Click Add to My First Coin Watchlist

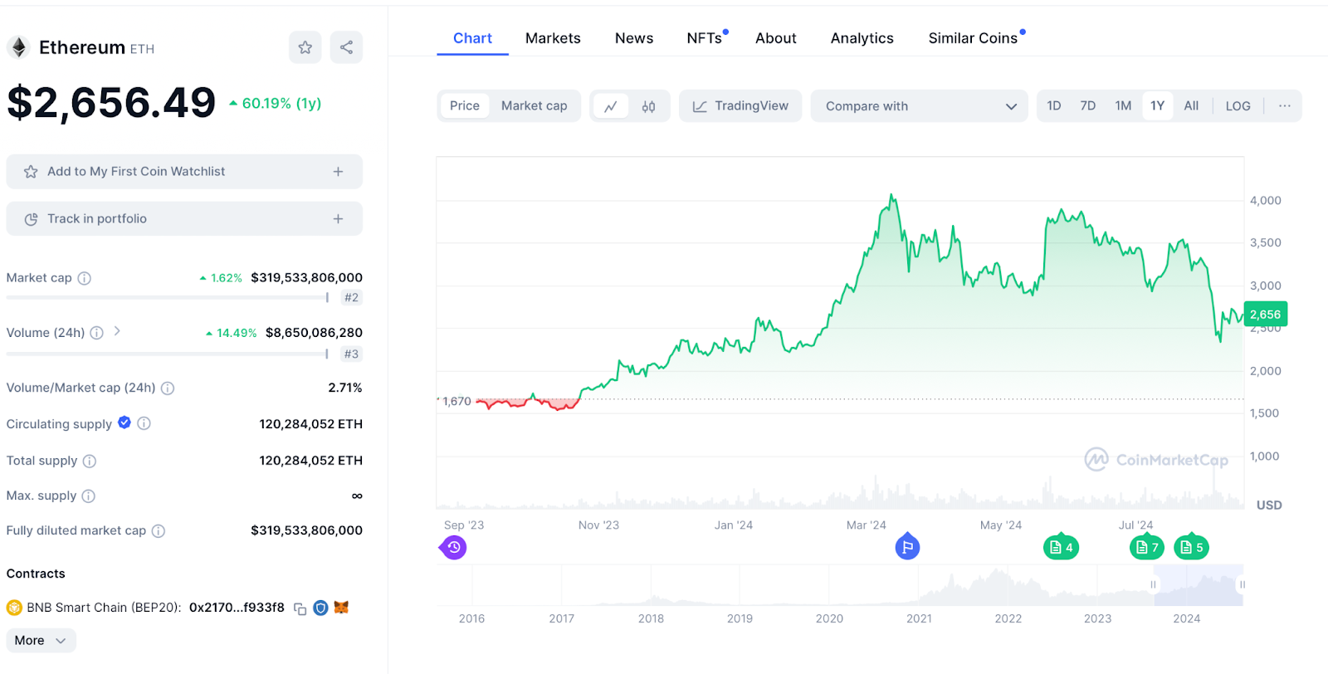(x=184, y=172)
